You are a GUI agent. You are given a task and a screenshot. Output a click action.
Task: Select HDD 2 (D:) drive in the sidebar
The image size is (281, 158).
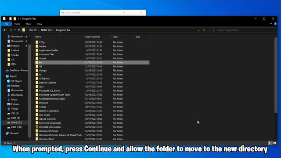point(17,127)
